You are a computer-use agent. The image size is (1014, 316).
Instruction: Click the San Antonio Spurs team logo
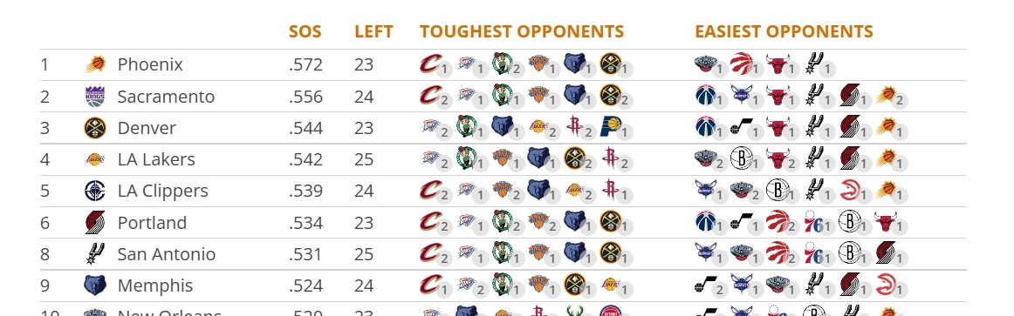coord(95,254)
